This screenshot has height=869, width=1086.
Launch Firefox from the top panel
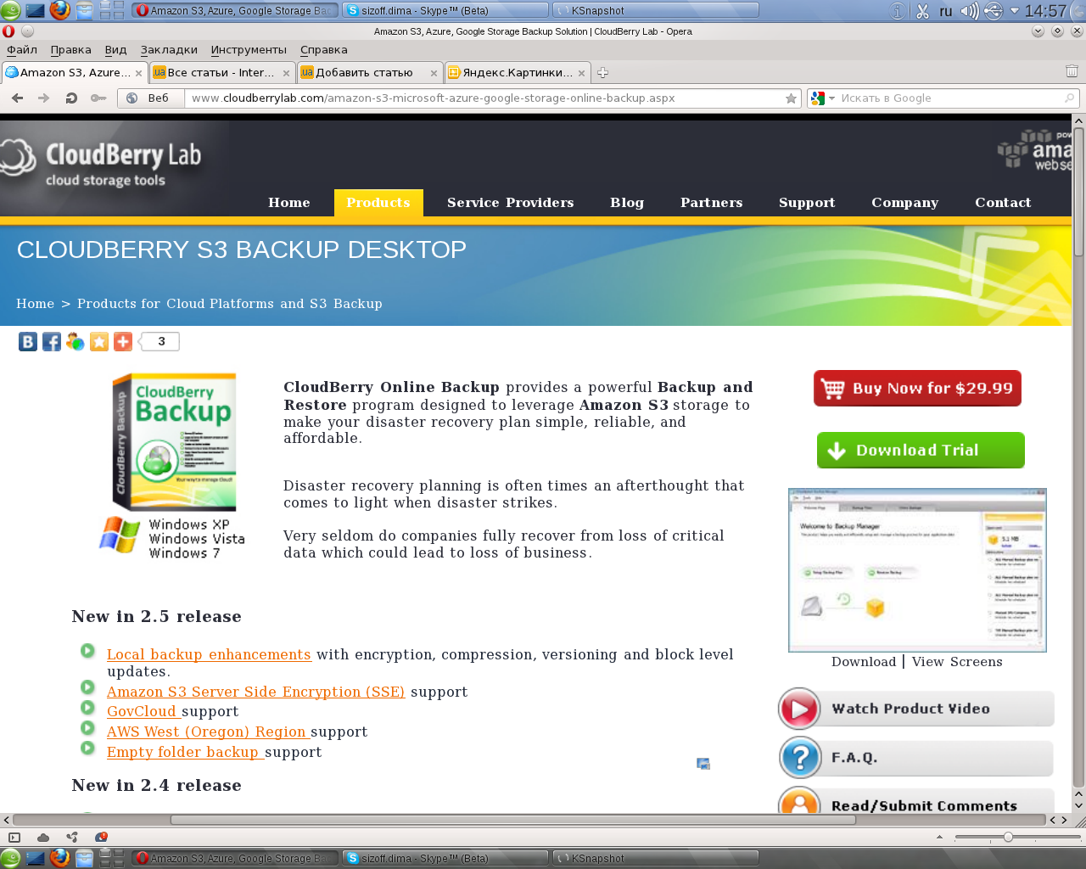(x=59, y=10)
